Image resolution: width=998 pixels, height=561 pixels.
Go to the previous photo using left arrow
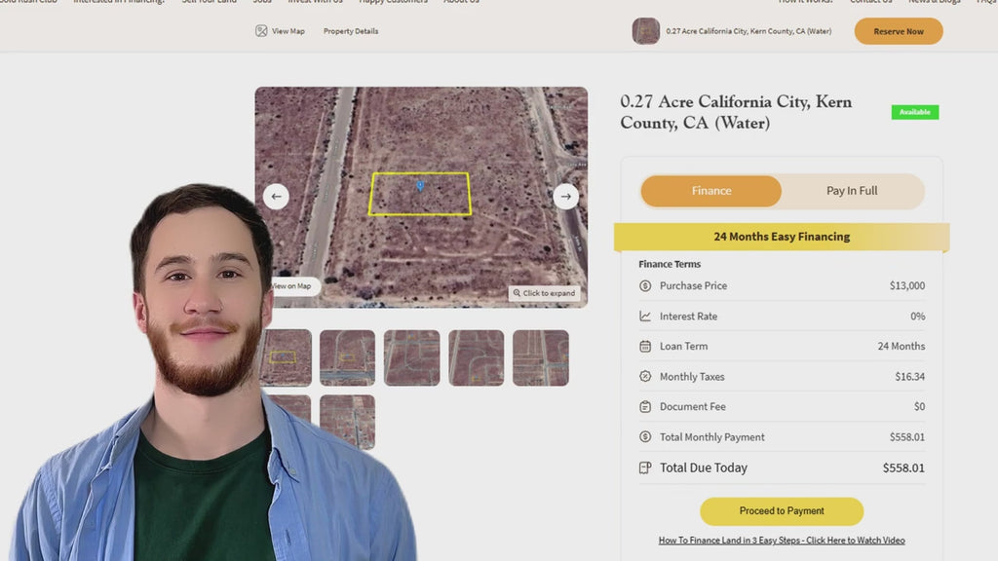(276, 197)
